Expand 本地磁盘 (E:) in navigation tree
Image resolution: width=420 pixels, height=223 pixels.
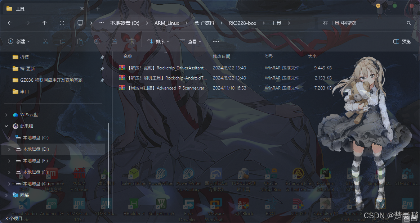tap(9, 161)
